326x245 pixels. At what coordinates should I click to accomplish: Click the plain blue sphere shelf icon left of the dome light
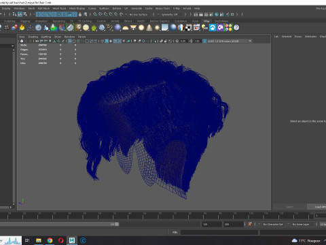[117, 28]
